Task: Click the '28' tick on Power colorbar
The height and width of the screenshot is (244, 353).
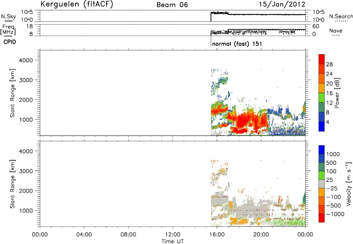Action: 329,64
